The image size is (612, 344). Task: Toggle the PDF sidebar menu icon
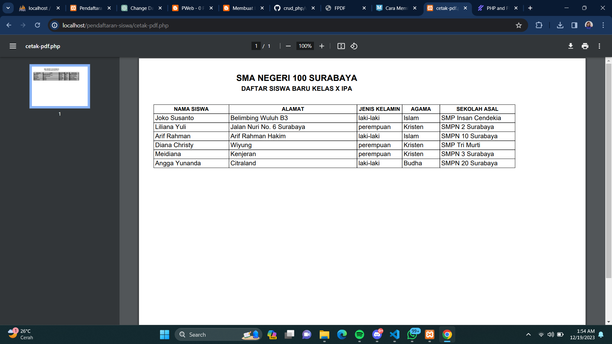(13, 46)
